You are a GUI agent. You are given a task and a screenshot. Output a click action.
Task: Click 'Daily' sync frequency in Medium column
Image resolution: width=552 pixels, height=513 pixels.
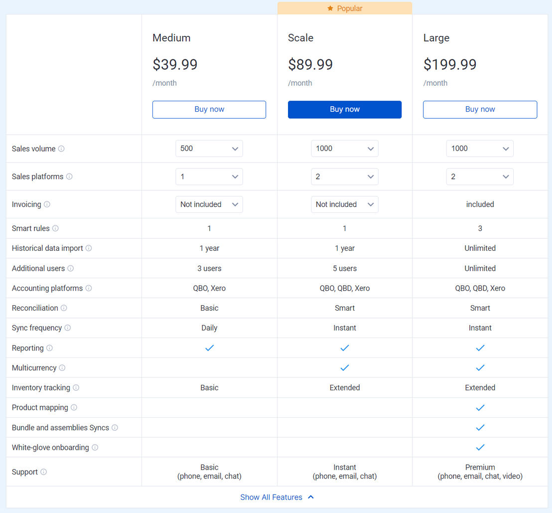(x=209, y=328)
